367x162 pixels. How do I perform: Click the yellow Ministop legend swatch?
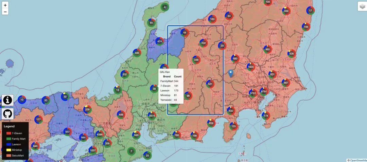9,150
